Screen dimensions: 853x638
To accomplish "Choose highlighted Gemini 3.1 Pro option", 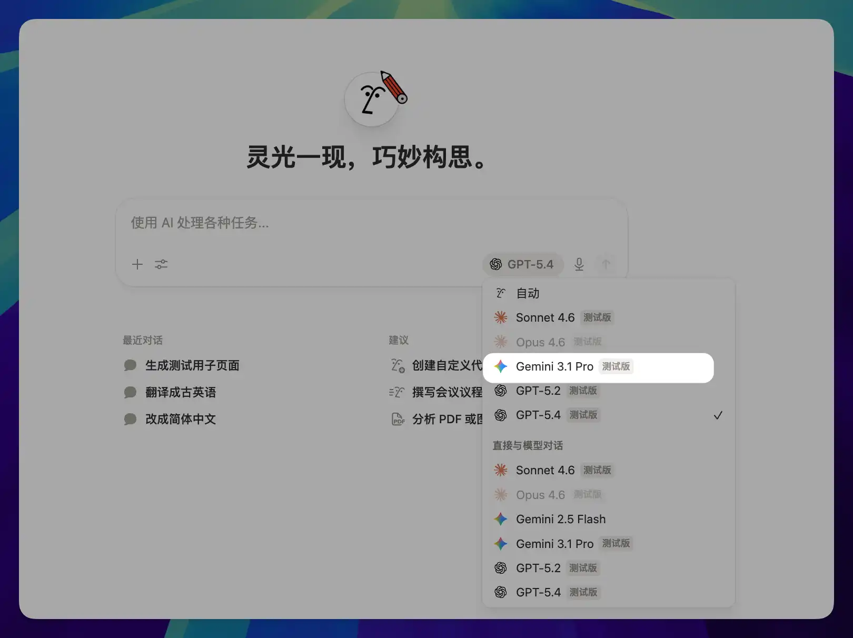I will [554, 367].
